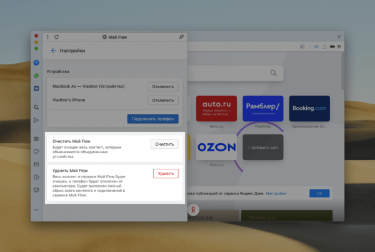The image size is (375, 252).
Task: Click the share upload toolbar icon
Action: tap(324, 47)
